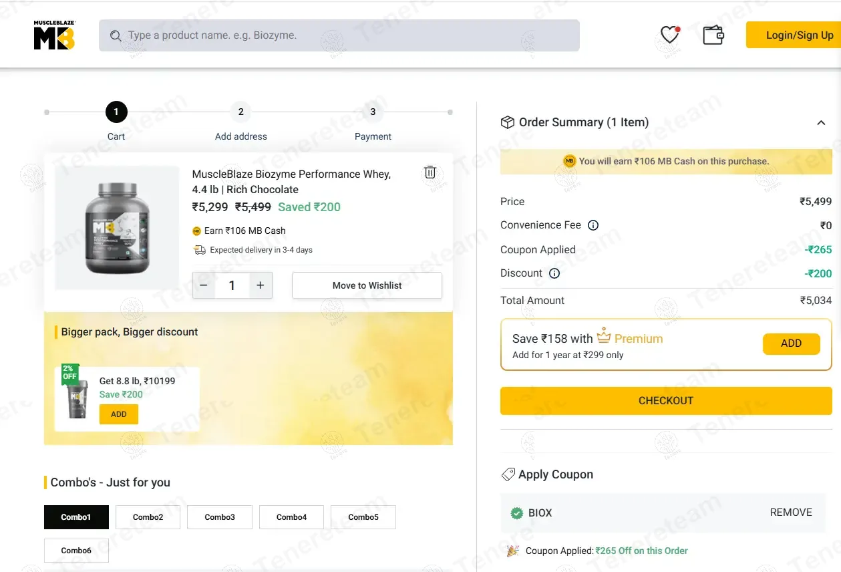Add the 8.8 lb bigger pack
The image size is (841, 572).
[x=118, y=414]
